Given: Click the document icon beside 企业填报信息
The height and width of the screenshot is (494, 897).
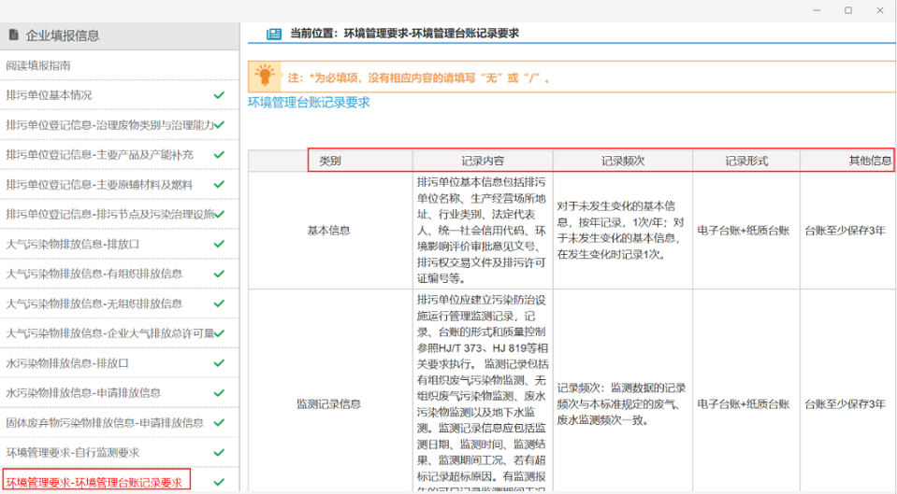Looking at the screenshot, I should coord(14,35).
